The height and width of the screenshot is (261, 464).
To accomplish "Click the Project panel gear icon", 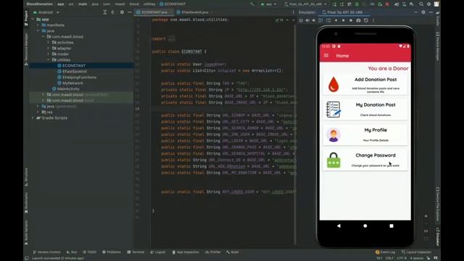I will [122, 12].
